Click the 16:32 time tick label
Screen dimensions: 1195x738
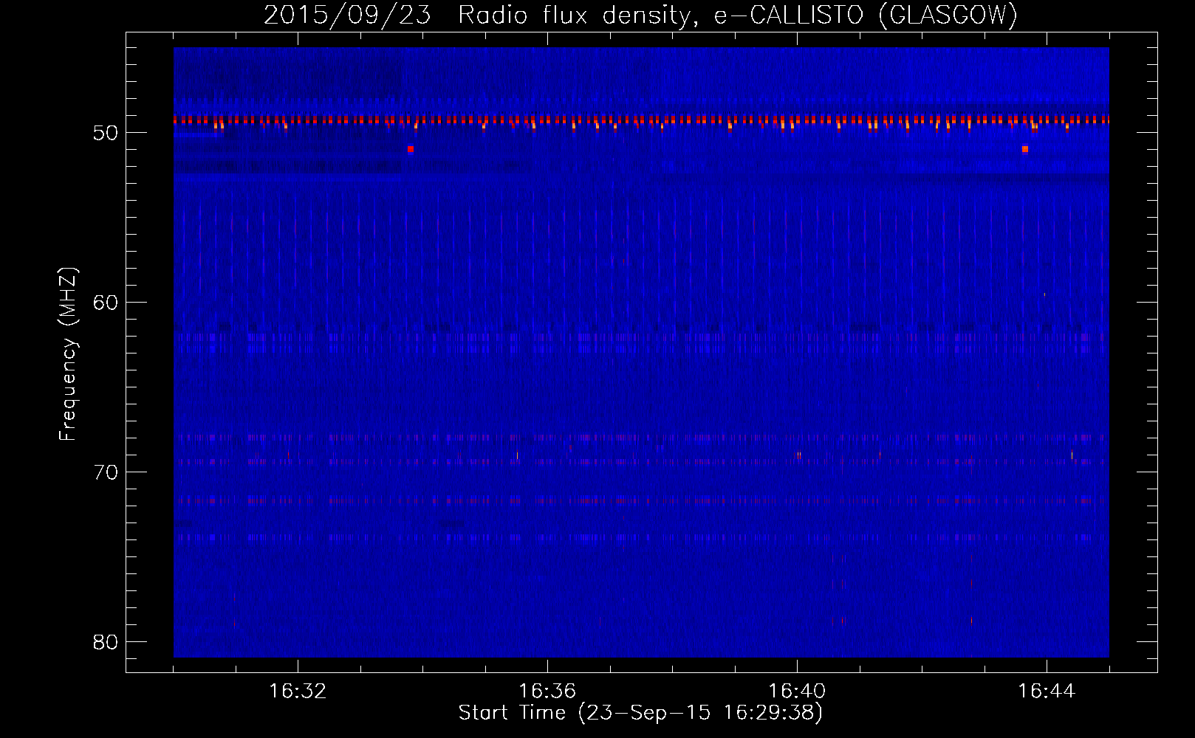click(x=298, y=692)
